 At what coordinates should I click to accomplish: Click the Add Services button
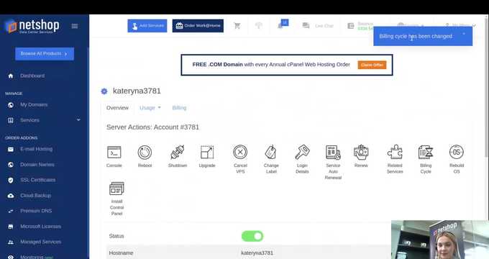pos(147,26)
